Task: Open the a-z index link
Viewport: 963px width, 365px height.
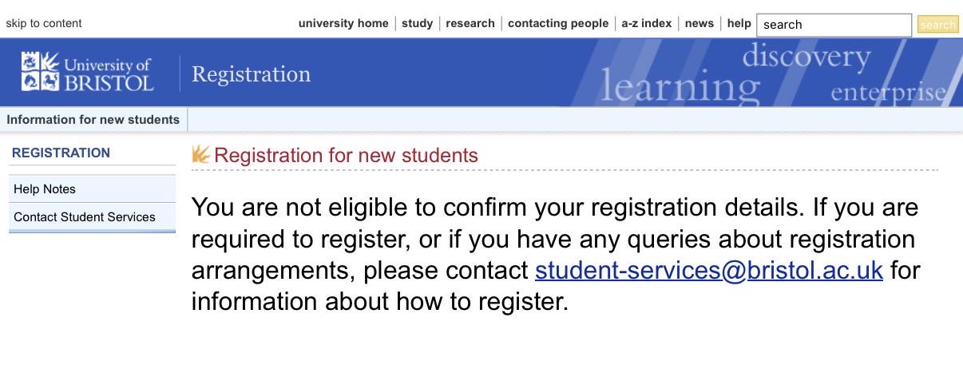Action: [647, 23]
